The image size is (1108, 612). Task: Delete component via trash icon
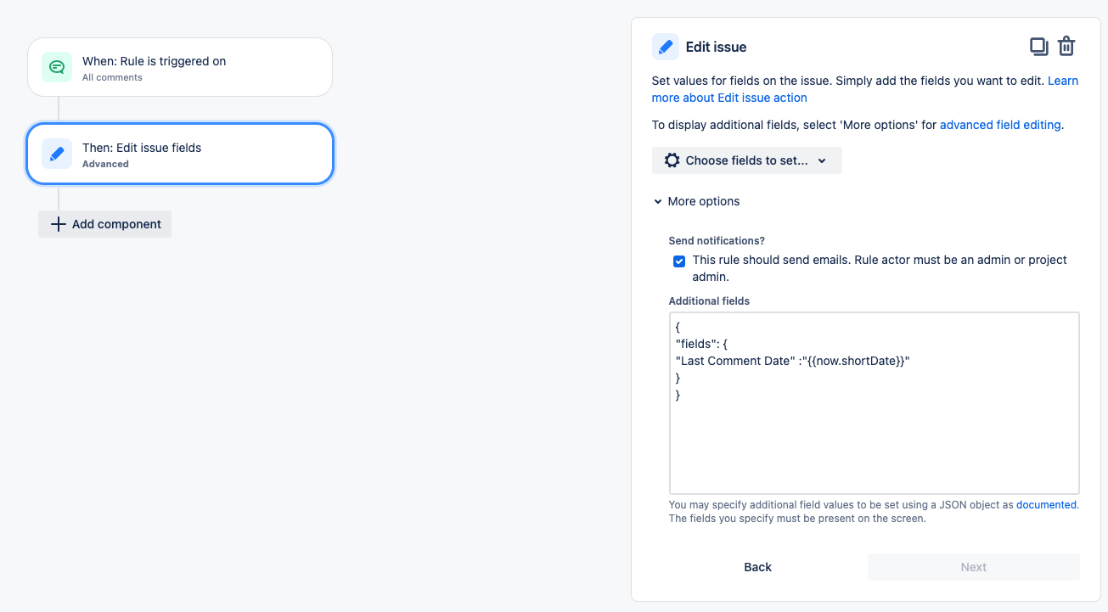point(1066,47)
